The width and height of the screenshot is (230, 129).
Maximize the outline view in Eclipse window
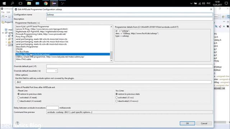[228, 22]
